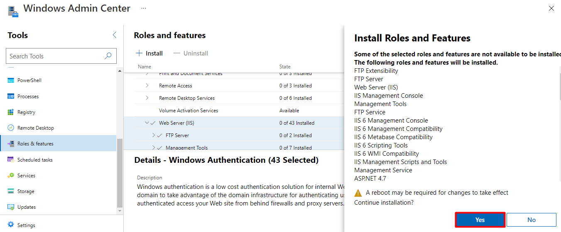Confirm installation with the Yes button
This screenshot has width=561, height=232.
pos(480,220)
